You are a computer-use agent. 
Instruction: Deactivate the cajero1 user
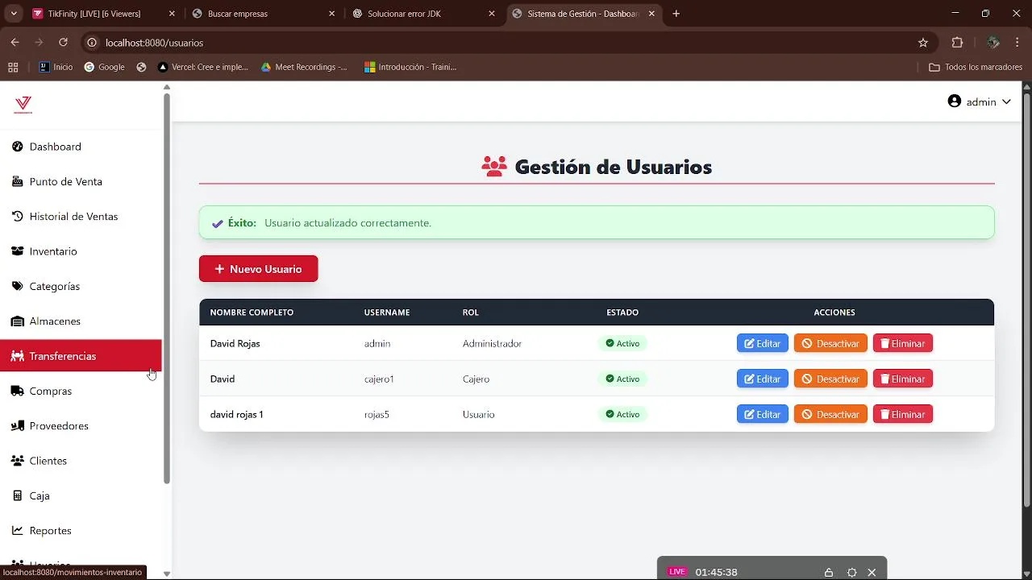(x=830, y=379)
